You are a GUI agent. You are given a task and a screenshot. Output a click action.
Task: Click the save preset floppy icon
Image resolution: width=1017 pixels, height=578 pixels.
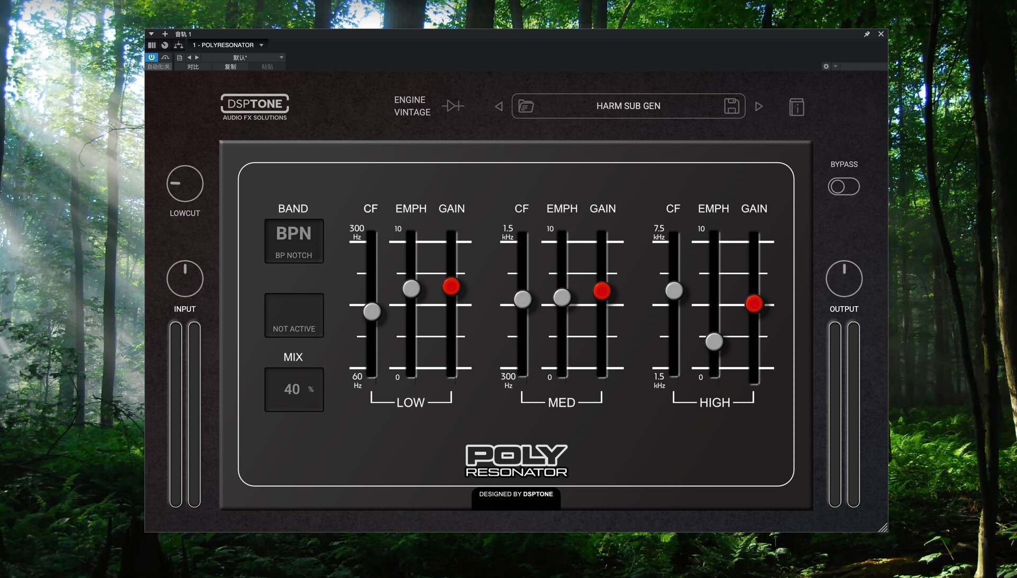[731, 106]
